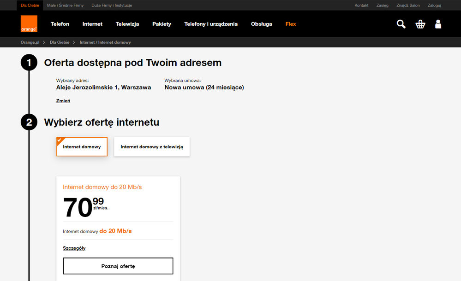461x281 pixels.
Task: Open the Internet navigation menu
Action: [x=92, y=24]
